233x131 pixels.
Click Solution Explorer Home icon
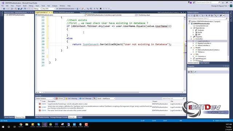coord(194,16)
